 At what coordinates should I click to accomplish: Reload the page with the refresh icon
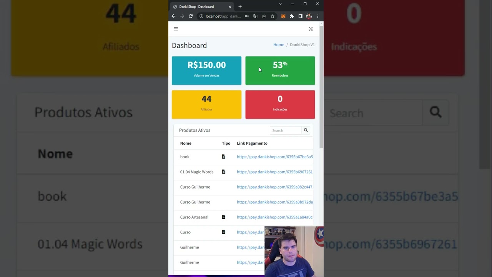click(191, 16)
